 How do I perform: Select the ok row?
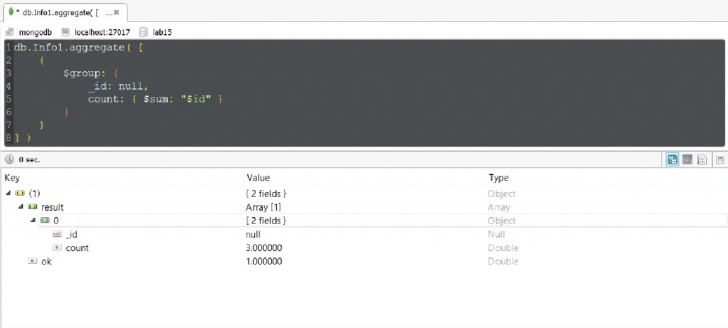pyautogui.click(x=364, y=261)
